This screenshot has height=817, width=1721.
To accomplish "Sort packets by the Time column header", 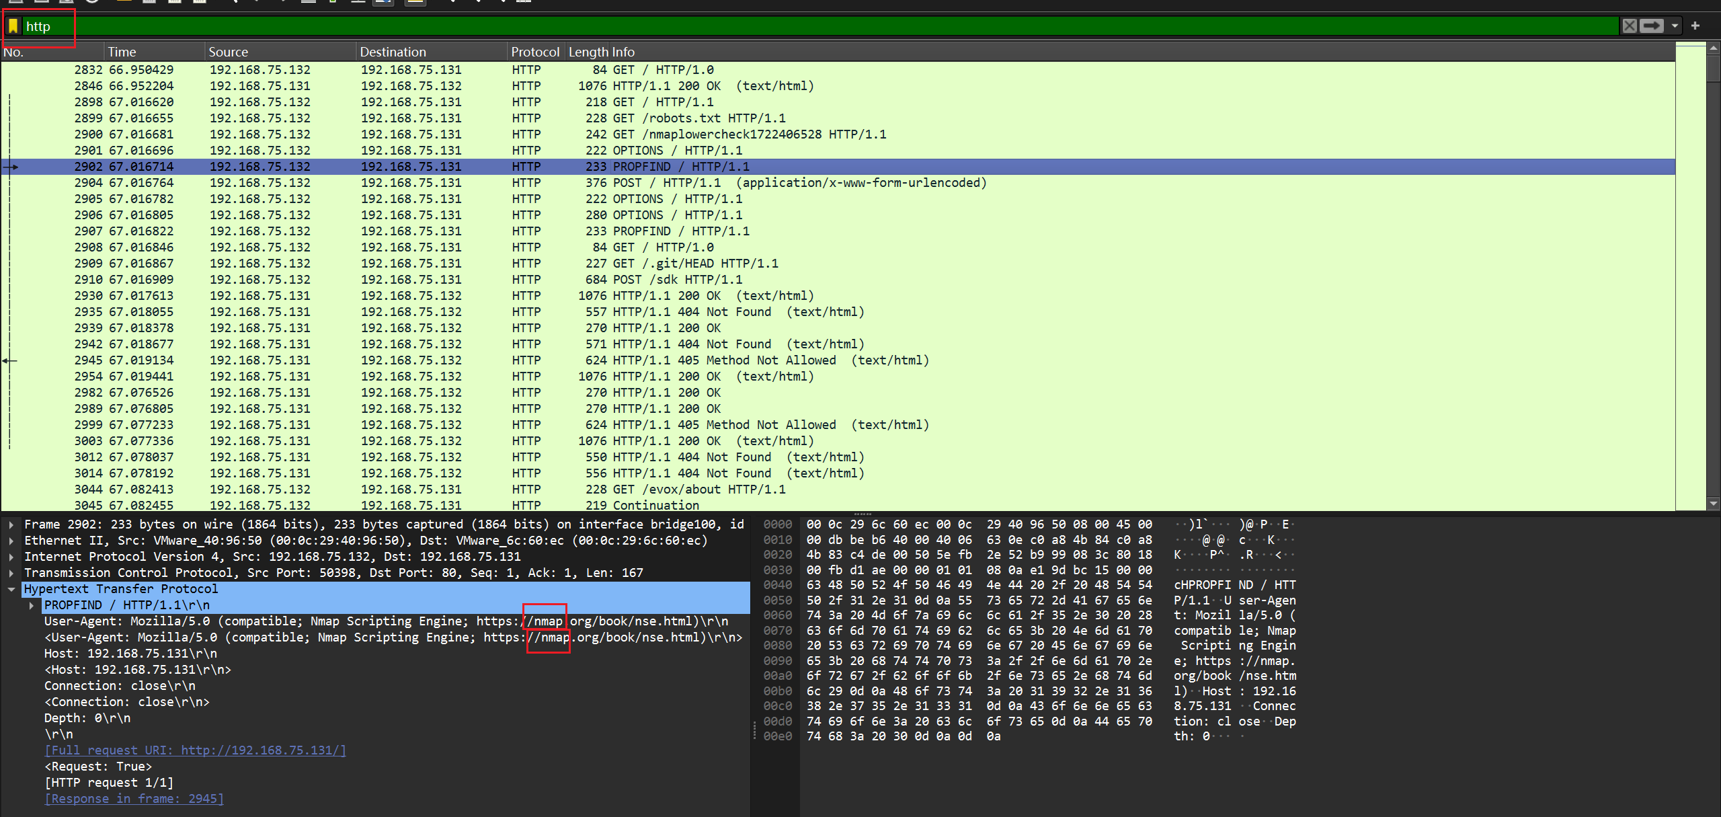I will [122, 52].
